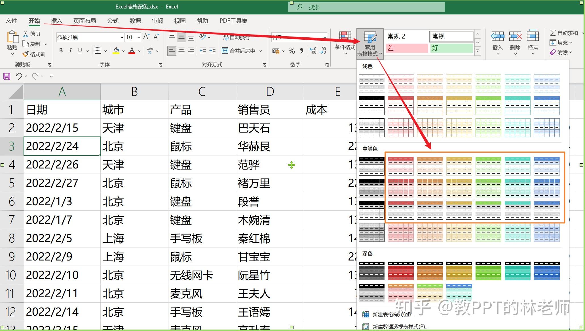
Task: Open Conditional Formatting (条件格式)
Action: (x=345, y=42)
